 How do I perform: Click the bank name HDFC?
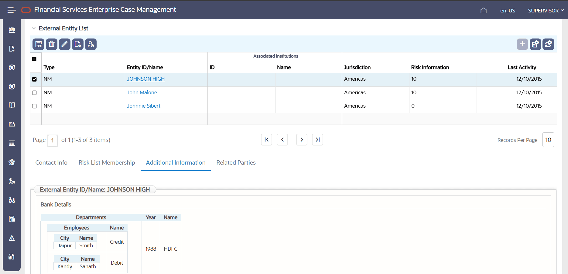coord(170,249)
